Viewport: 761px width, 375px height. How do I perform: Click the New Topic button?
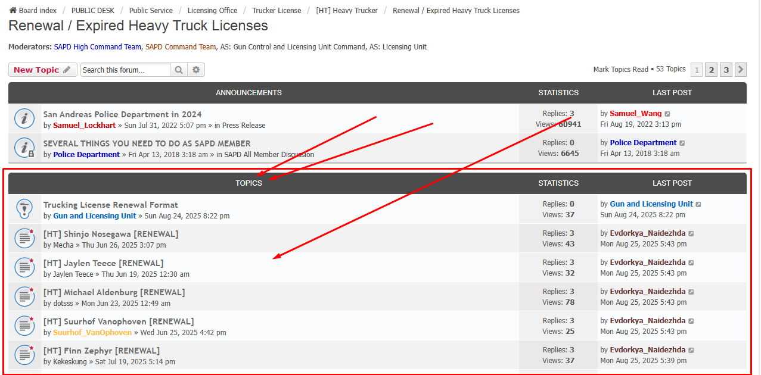pyautogui.click(x=43, y=70)
